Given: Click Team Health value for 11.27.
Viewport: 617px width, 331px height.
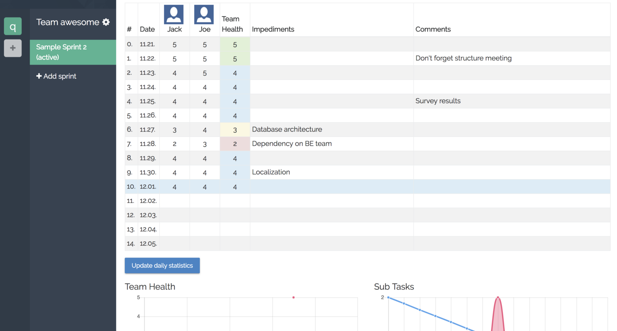Looking at the screenshot, I should point(235,130).
